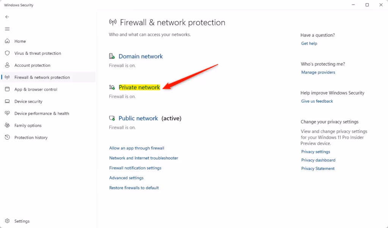Image resolution: width=388 pixels, height=228 pixels.
Task: Select Firewall & network protection sidebar item
Action: coord(42,77)
